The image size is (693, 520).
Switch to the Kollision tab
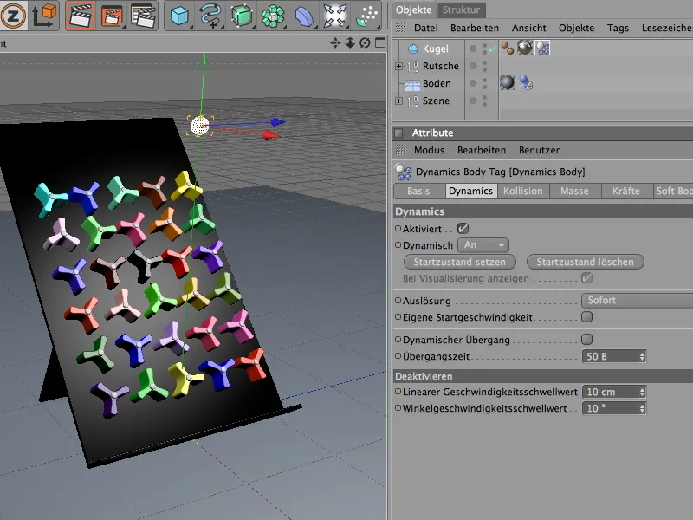click(522, 191)
